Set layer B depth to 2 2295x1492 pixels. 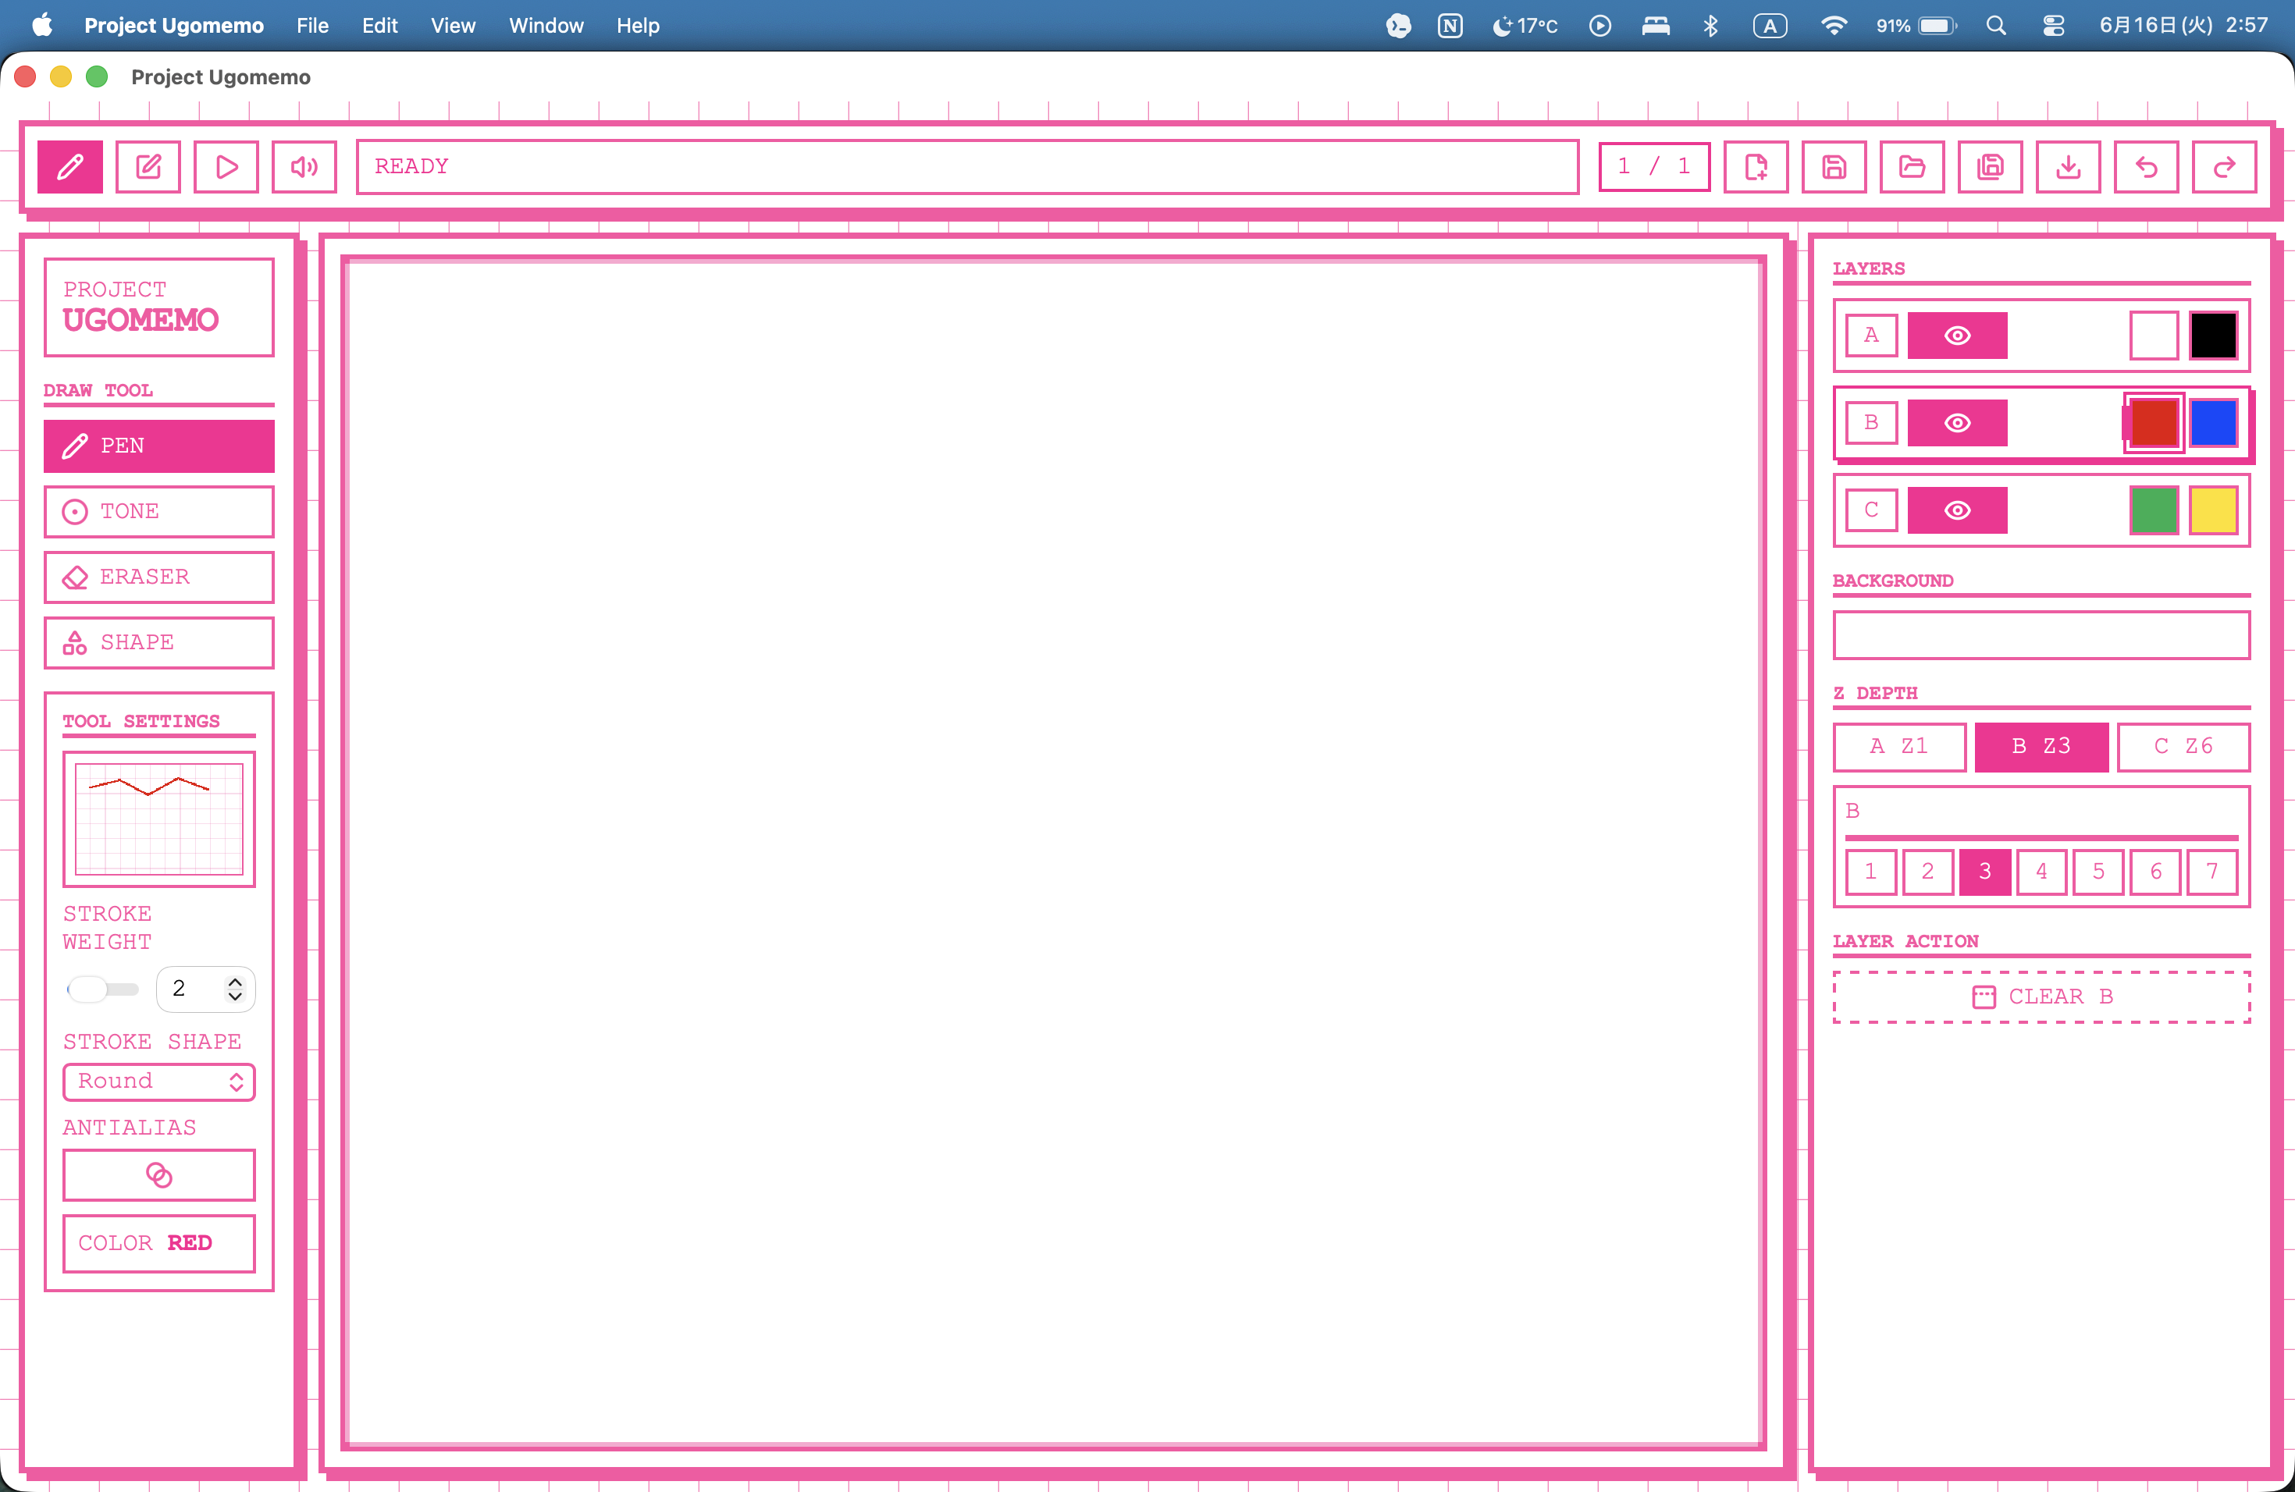click(x=1929, y=872)
